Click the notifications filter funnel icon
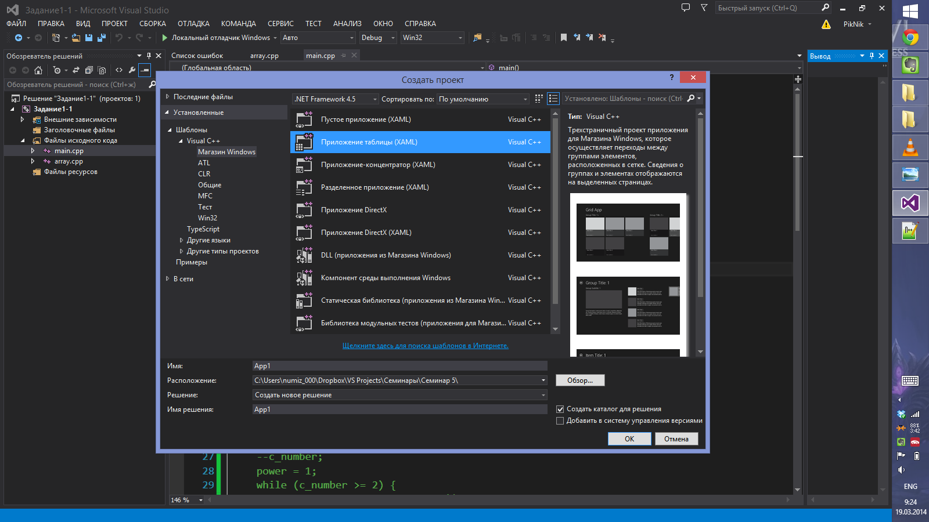Screen dimensions: 929x522 click(x=704, y=8)
